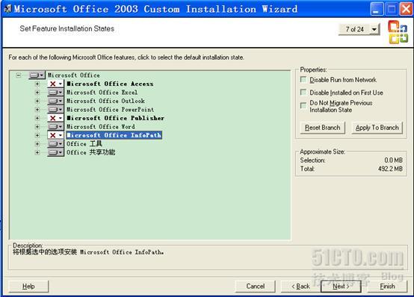414x297 pixels.
Task: Open install state icon for Microsoft Office Outlook
Action: (x=56, y=101)
